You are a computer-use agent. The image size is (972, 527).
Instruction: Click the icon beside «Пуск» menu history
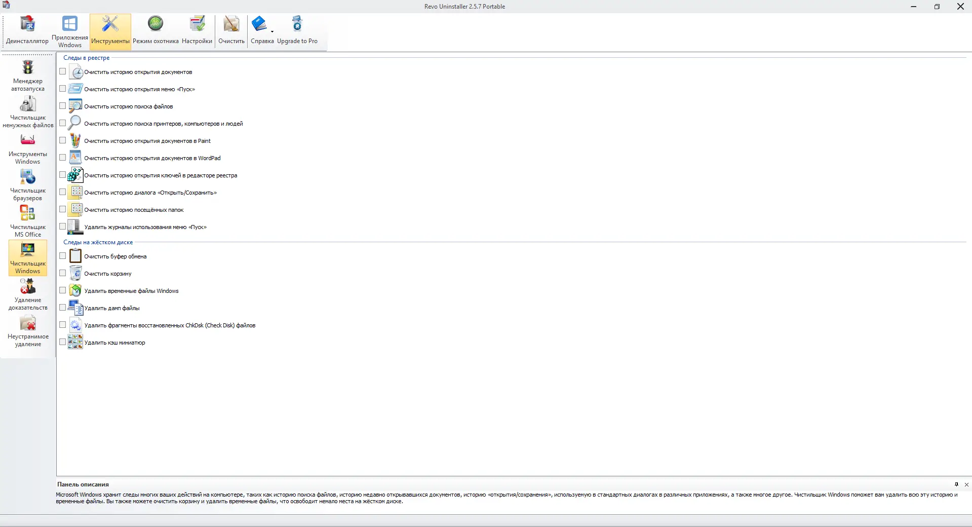pyautogui.click(x=75, y=89)
